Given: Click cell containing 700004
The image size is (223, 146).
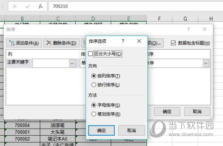Looking at the screenshot, I should pos(22,125).
